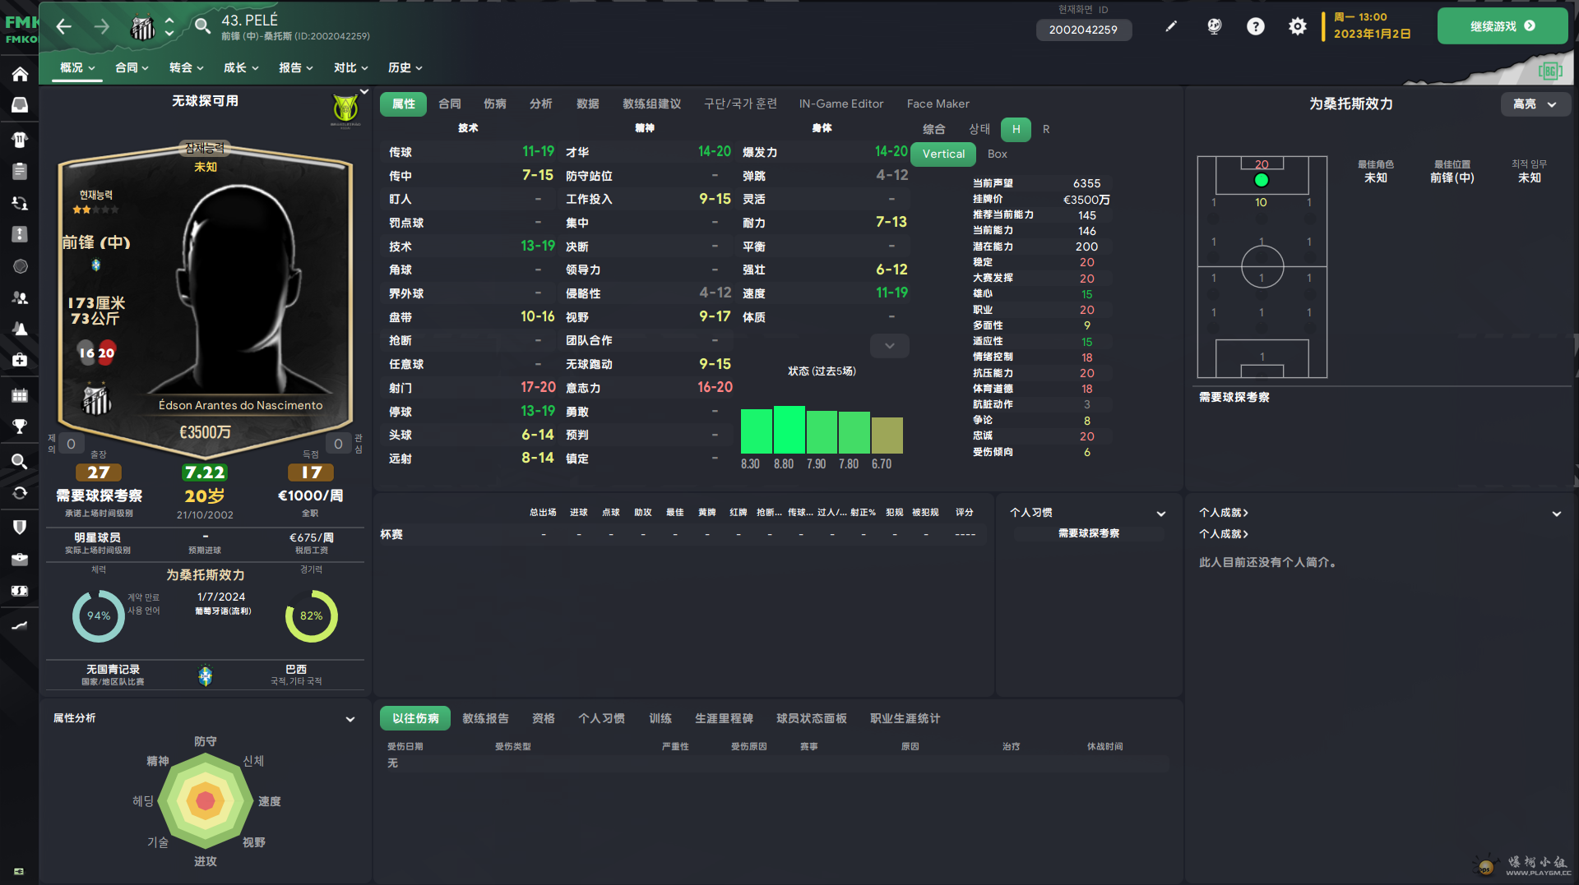This screenshot has height=885, width=1579.
Task: Select the Vertical layout option
Action: coord(943,154)
